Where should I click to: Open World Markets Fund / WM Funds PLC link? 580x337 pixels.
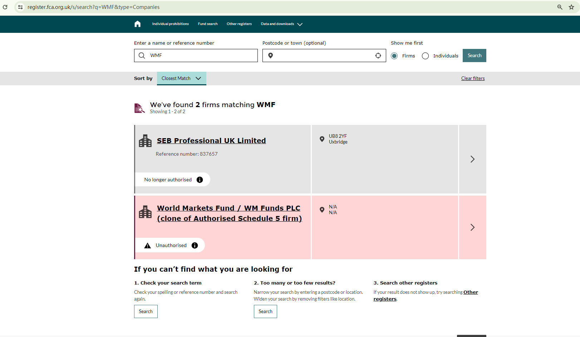tap(230, 213)
